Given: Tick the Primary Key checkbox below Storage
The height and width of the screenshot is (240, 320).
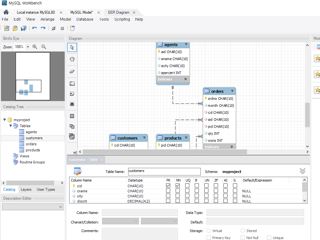Looking at the screenshot, I should [x=208, y=237].
